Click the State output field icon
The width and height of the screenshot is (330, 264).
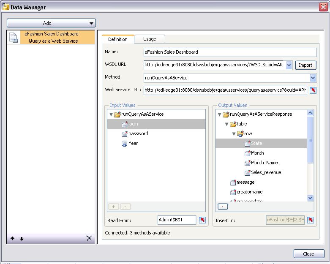tap(248, 144)
